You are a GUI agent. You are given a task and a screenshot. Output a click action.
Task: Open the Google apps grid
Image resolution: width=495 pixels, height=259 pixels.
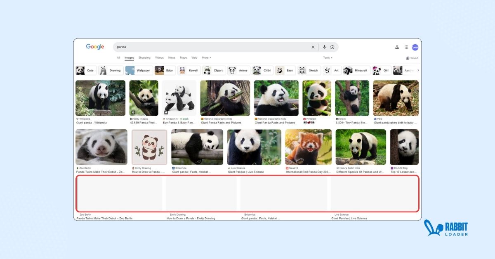tap(406, 47)
